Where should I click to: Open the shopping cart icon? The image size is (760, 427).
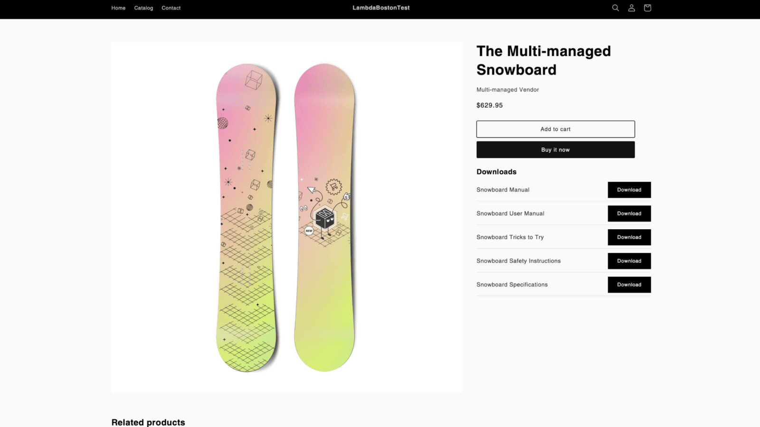click(x=647, y=8)
